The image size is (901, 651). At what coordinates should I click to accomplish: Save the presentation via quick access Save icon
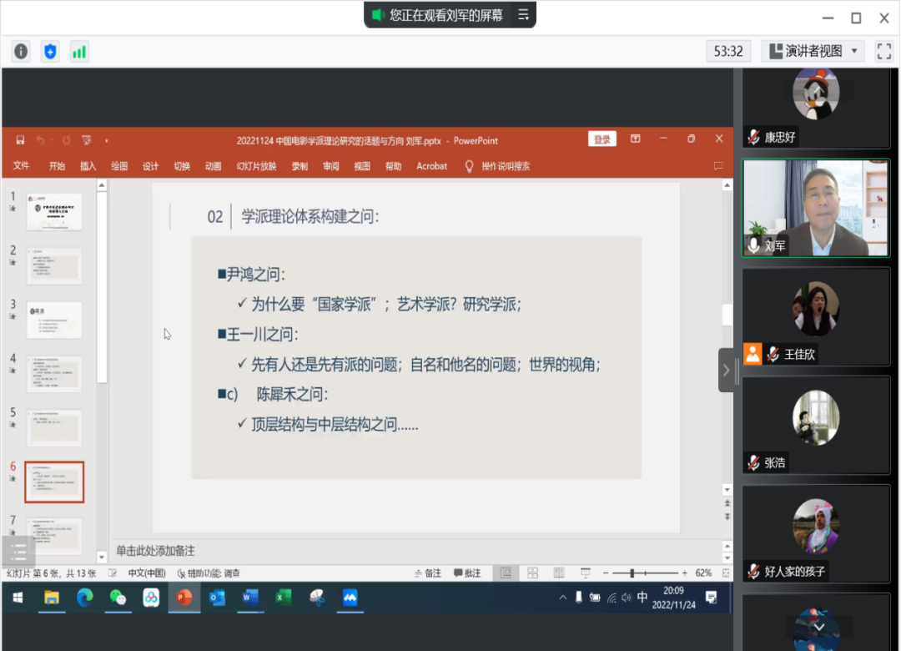(x=20, y=140)
